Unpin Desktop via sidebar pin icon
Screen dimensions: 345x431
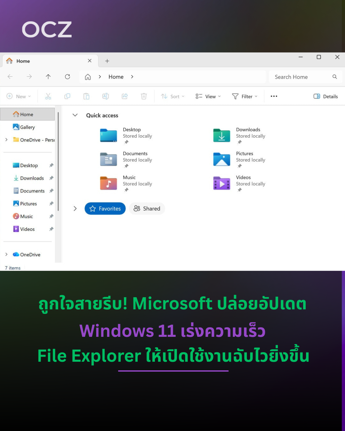click(x=51, y=165)
